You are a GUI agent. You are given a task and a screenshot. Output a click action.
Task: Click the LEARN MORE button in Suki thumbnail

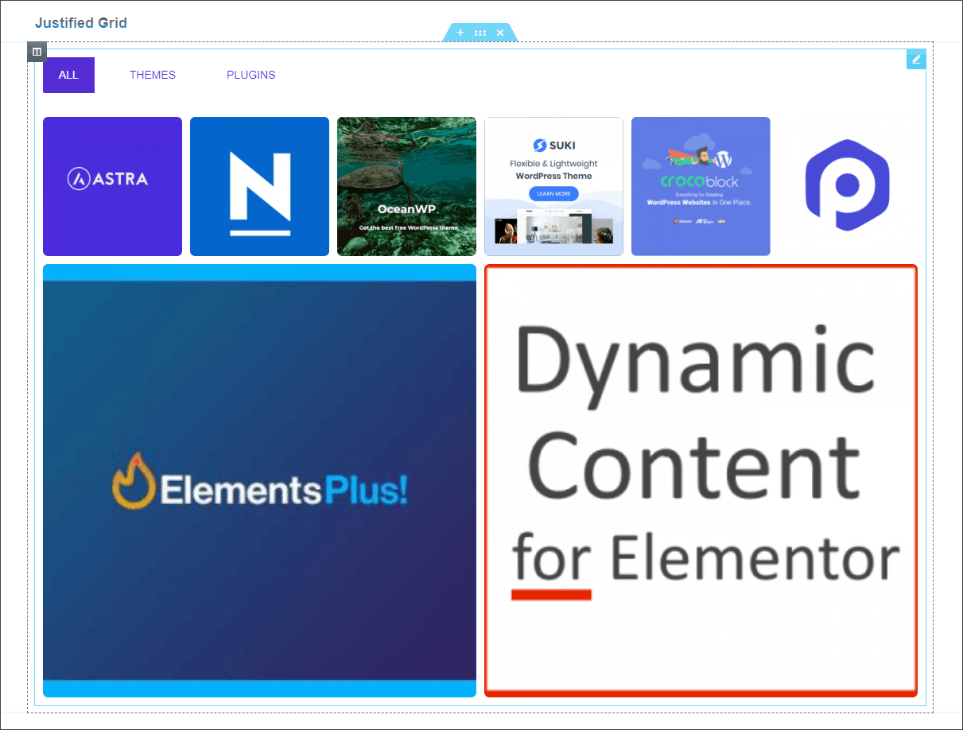553,194
